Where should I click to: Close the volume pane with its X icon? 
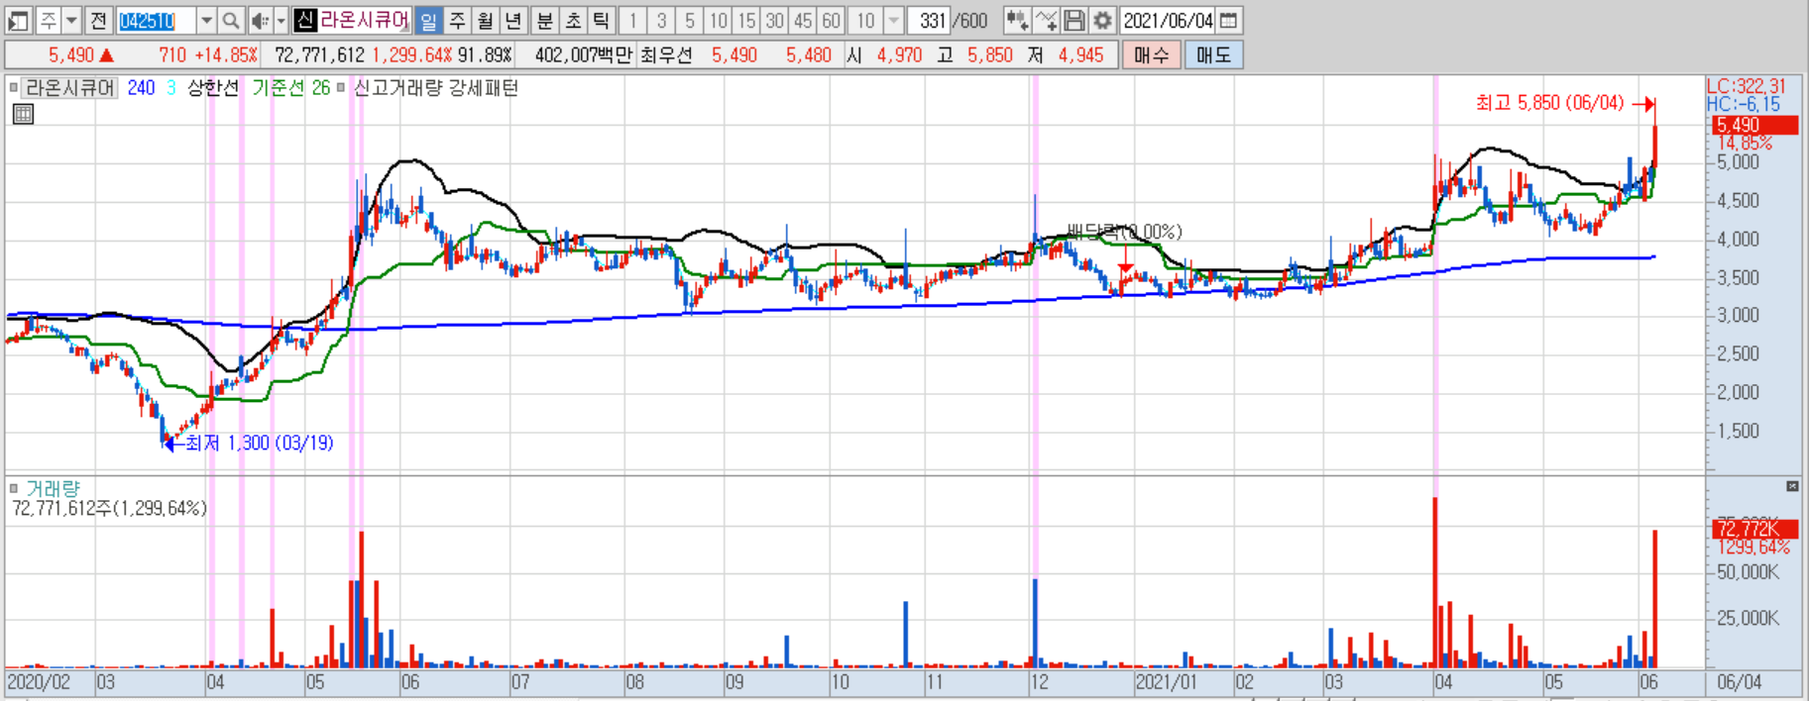(x=1792, y=486)
